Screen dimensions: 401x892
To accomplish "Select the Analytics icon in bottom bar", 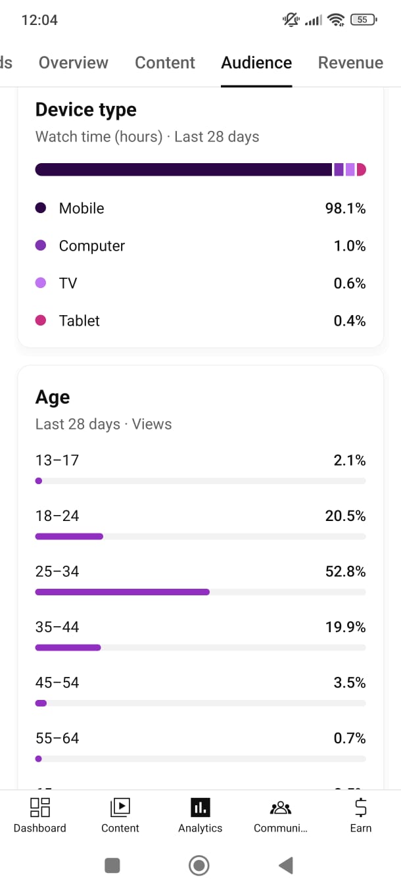I will coord(200,807).
